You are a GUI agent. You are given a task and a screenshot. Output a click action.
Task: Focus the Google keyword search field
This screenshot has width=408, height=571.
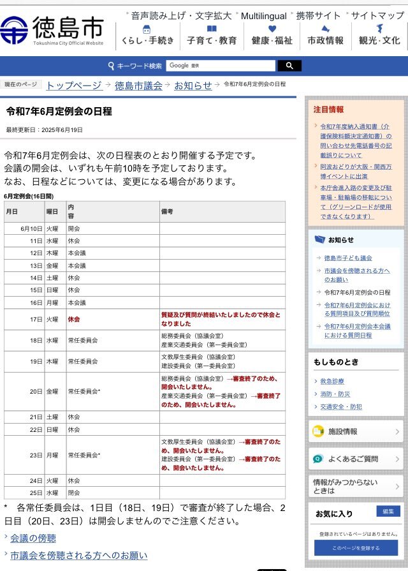[x=221, y=66]
